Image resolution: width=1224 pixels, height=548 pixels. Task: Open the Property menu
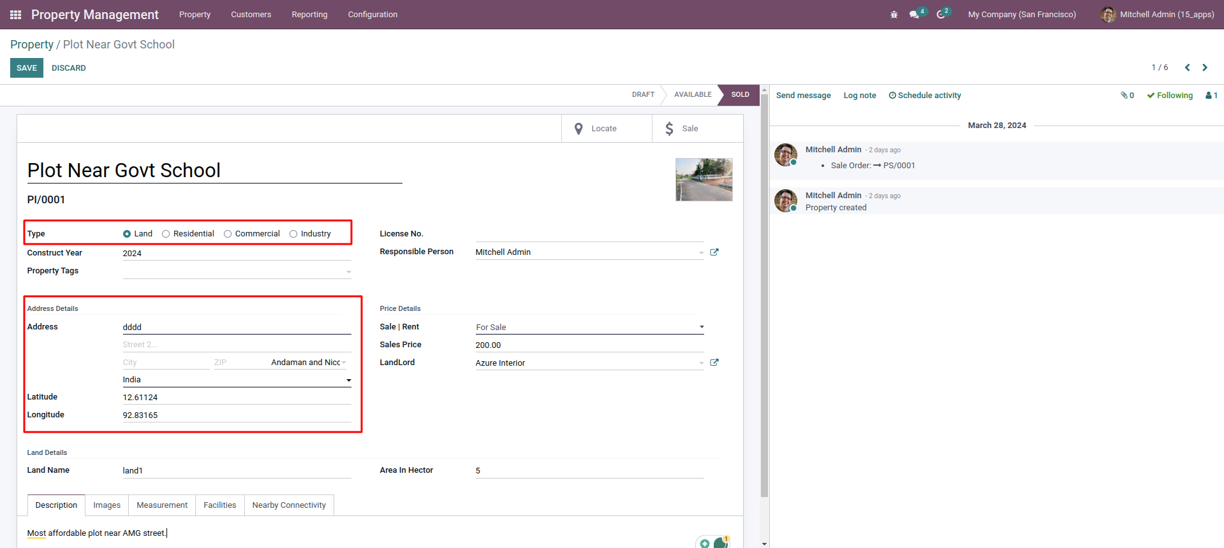tap(195, 15)
